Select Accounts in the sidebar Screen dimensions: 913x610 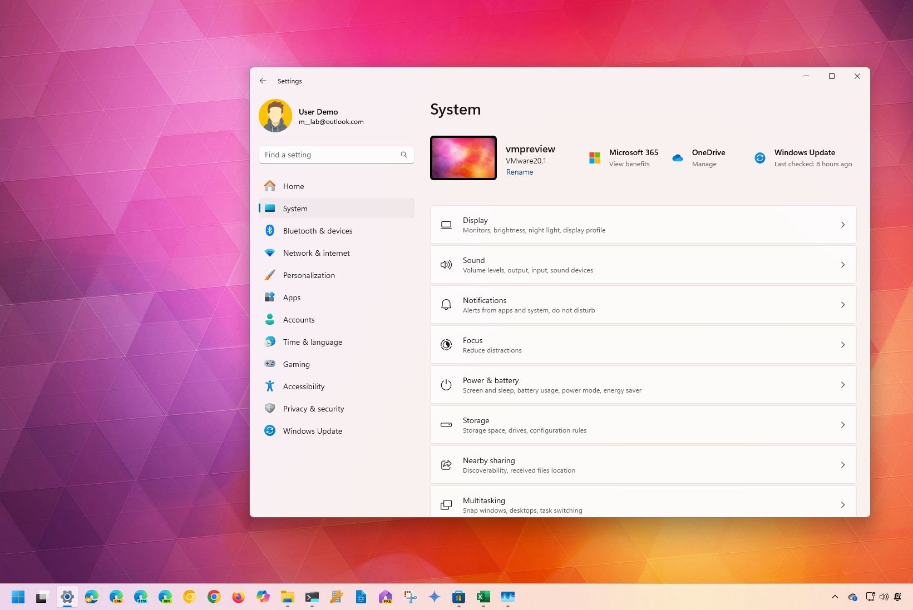click(x=299, y=319)
